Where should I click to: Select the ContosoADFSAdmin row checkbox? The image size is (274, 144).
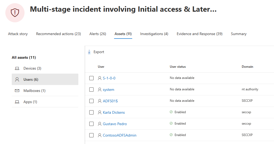(91, 135)
